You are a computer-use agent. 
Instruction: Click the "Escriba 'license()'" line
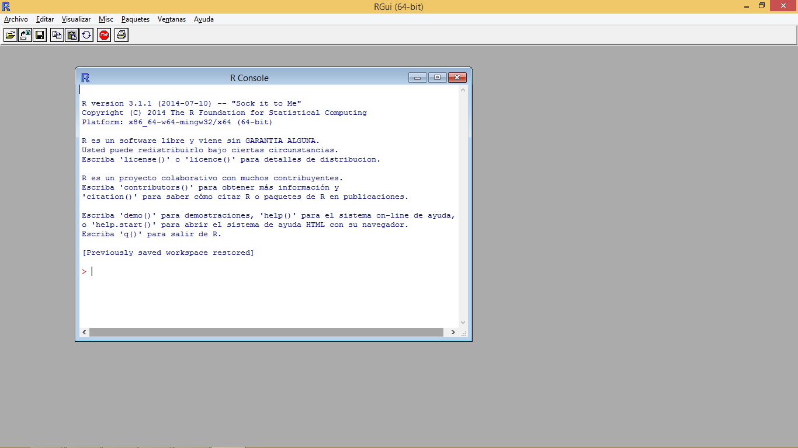(x=231, y=159)
